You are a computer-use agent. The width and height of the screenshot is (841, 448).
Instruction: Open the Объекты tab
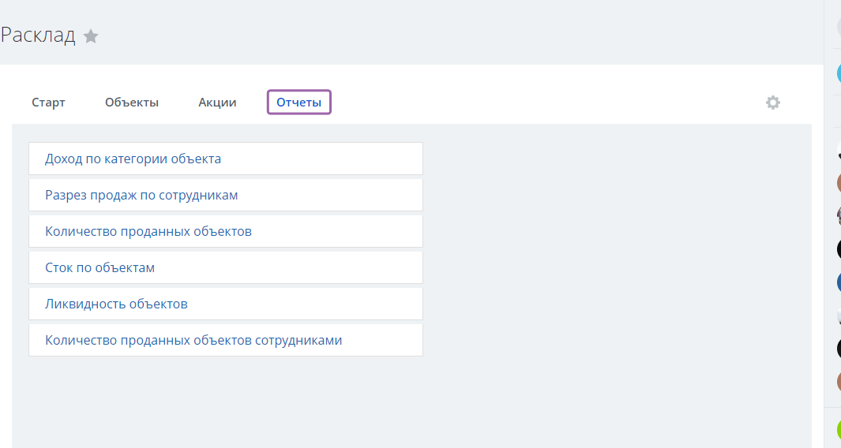[132, 103]
